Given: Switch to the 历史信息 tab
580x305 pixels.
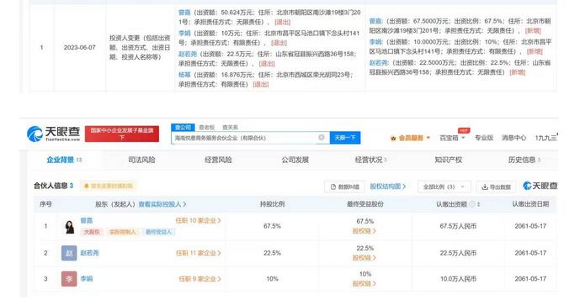Looking at the screenshot, I should 524,160.
